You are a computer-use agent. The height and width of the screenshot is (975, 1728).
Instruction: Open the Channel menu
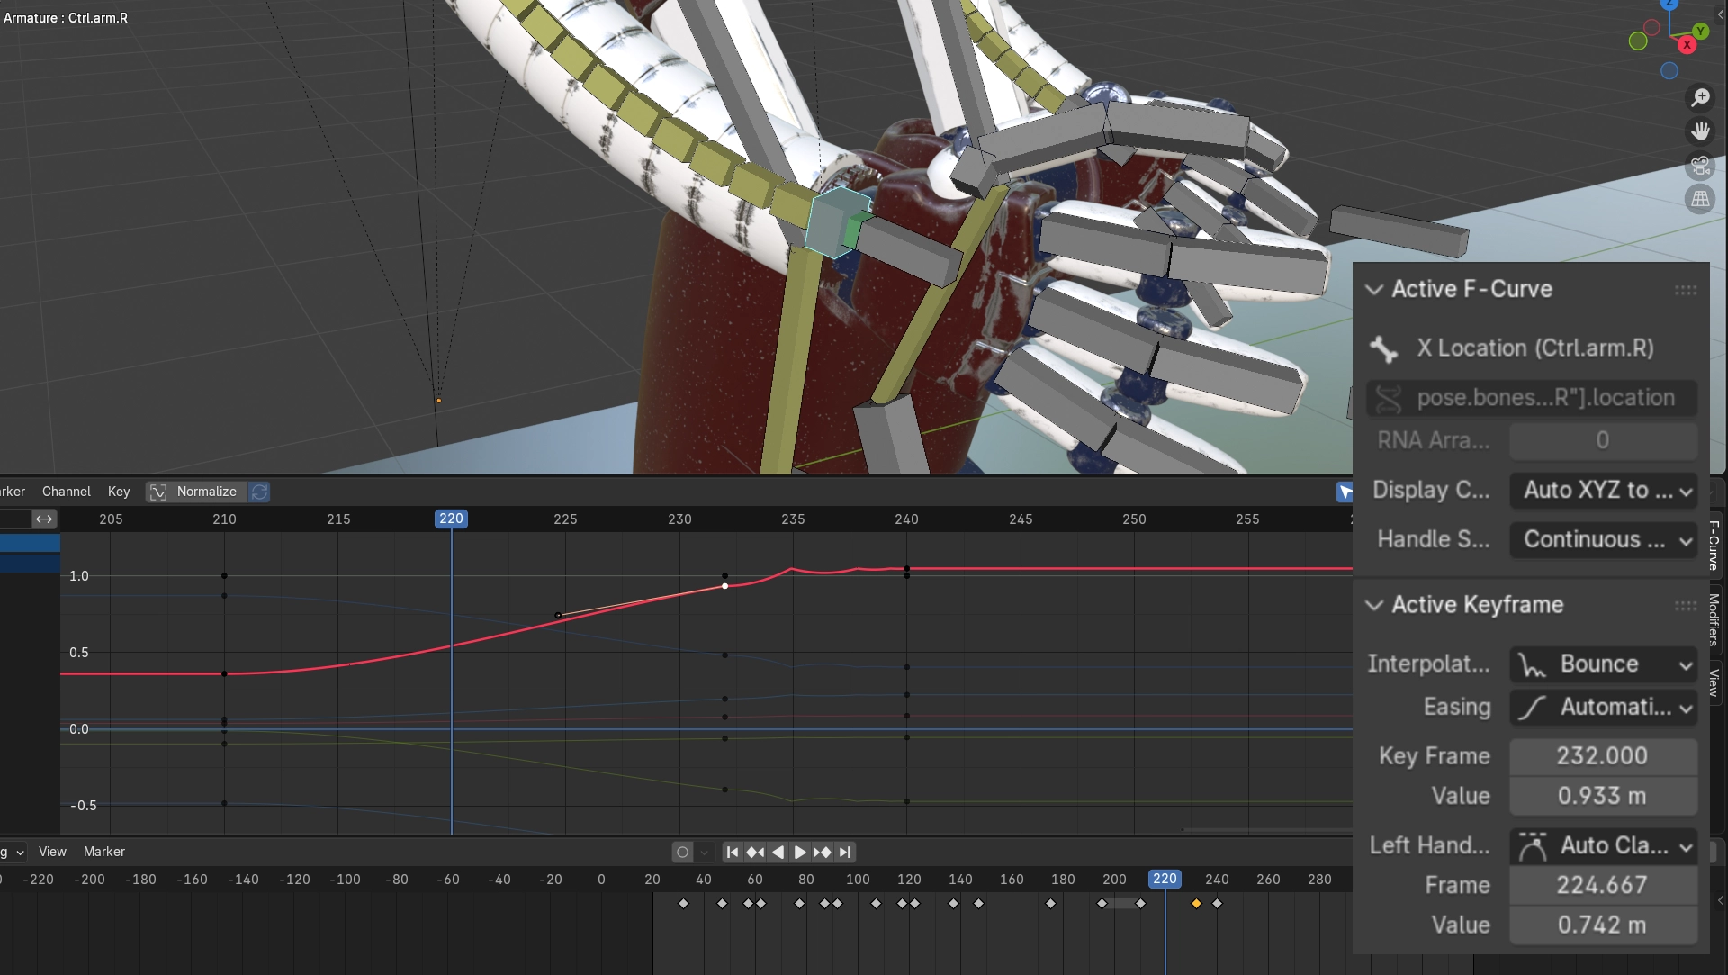[66, 492]
